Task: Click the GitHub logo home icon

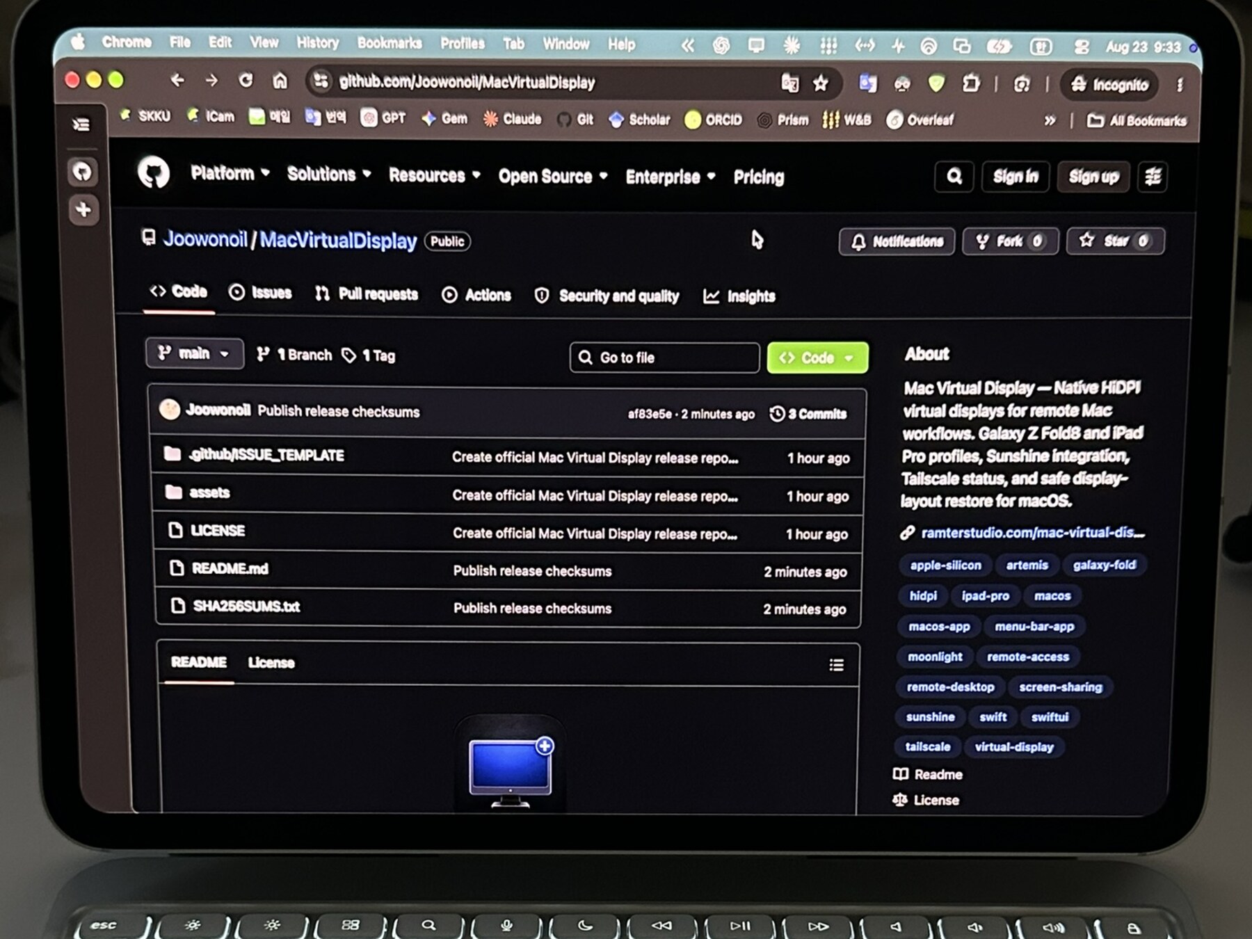Action: click(x=154, y=172)
